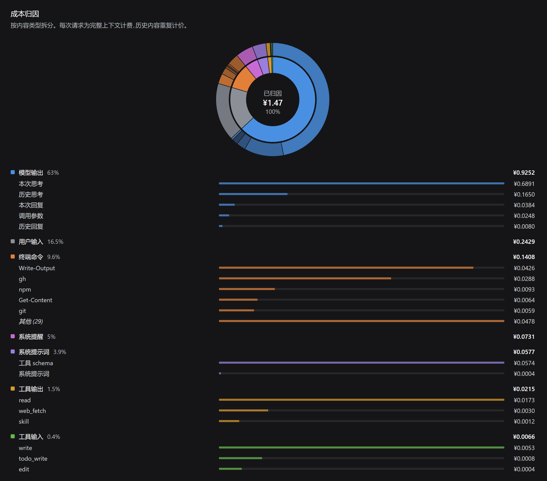Click the git command row label
Image resolution: width=547 pixels, height=481 pixels.
click(x=22, y=311)
